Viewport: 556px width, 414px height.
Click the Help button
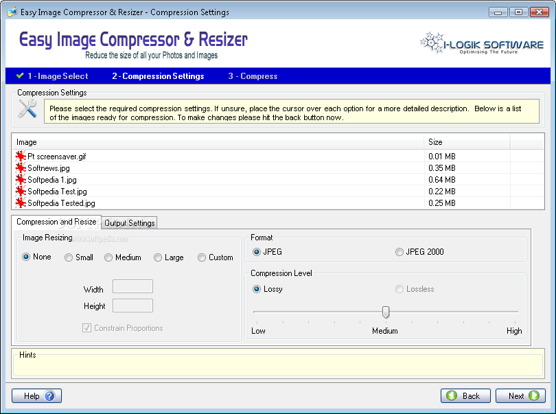coord(36,396)
